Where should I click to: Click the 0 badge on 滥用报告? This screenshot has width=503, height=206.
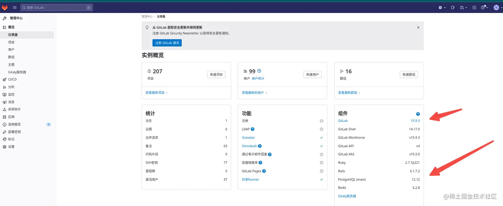coord(49,124)
